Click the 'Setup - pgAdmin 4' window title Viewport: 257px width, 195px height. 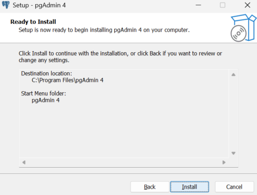[39, 5]
